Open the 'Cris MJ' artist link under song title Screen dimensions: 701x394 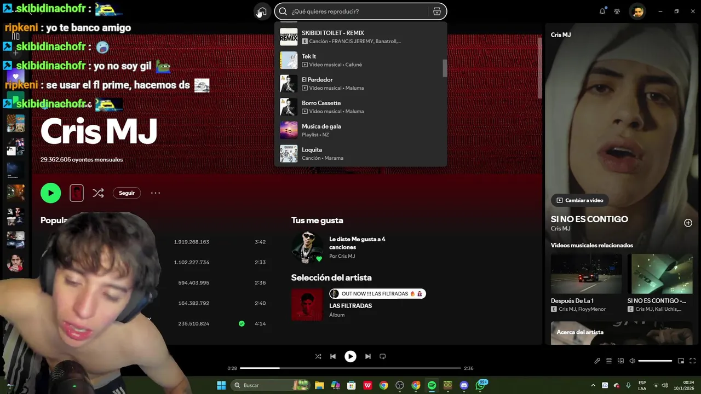[560, 229]
